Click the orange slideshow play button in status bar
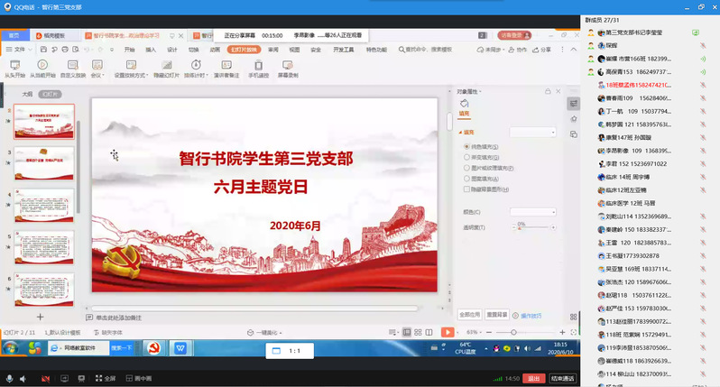 (x=447, y=332)
